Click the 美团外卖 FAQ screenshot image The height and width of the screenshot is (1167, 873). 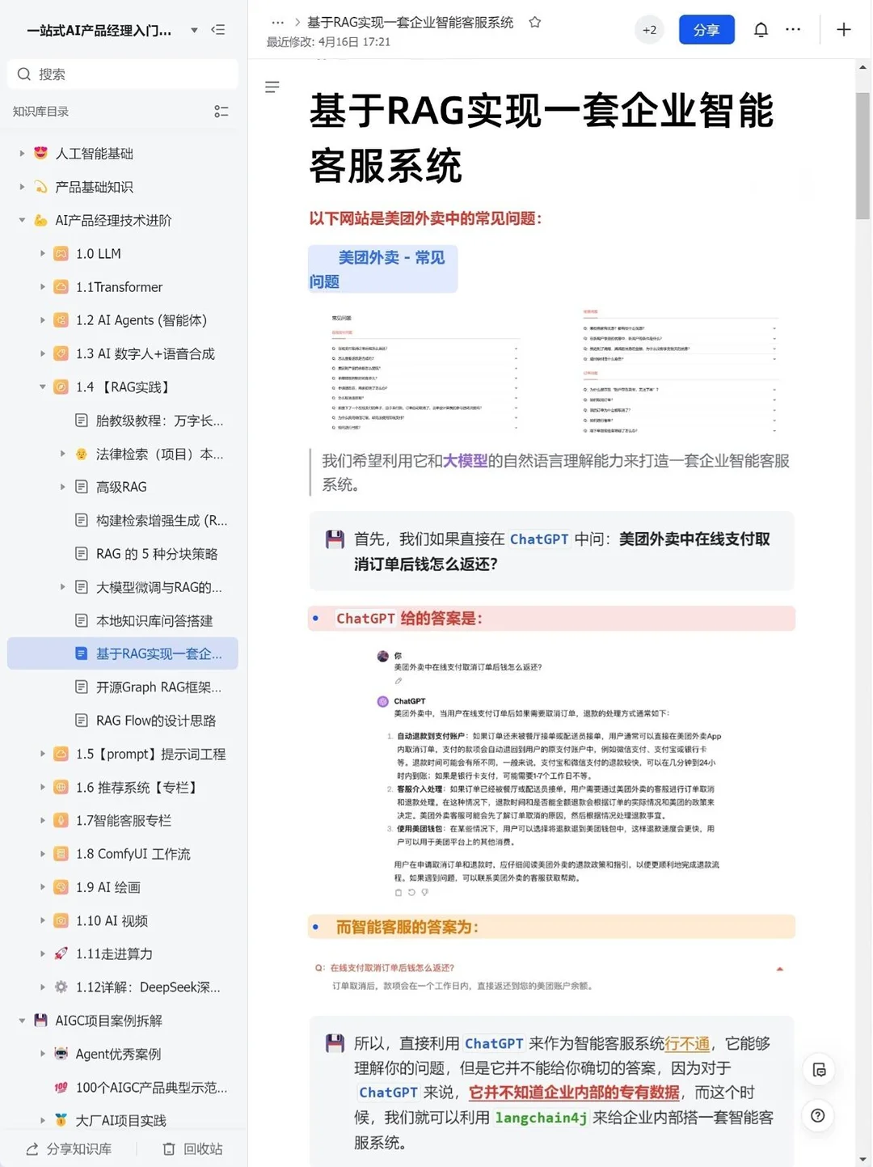551,370
